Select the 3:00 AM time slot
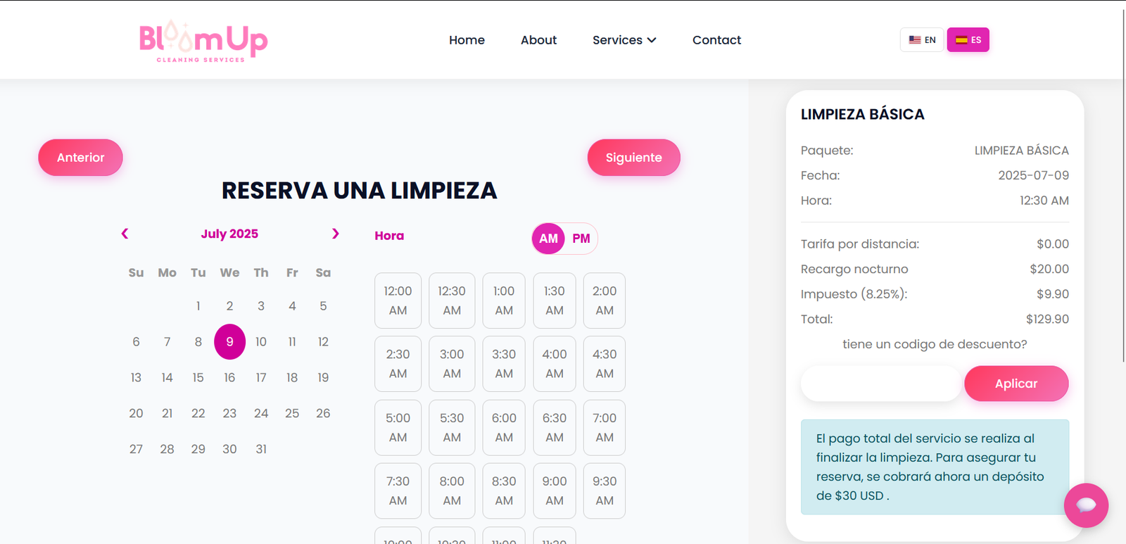Viewport: 1126px width, 544px height. [x=452, y=364]
